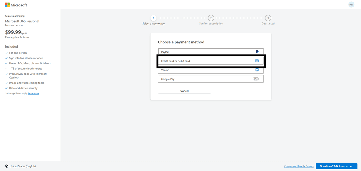Click the checkmark beside 'For one person'
Image resolution: width=361 pixels, height=171 pixels.
pyautogui.click(x=6, y=53)
